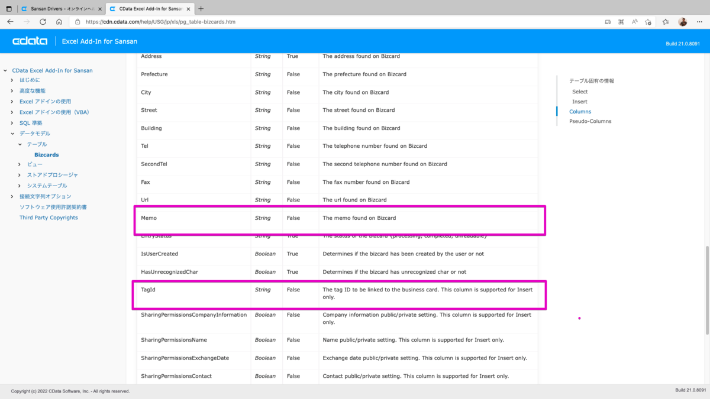
Task: Open the browser profile avatar
Action: click(682, 22)
